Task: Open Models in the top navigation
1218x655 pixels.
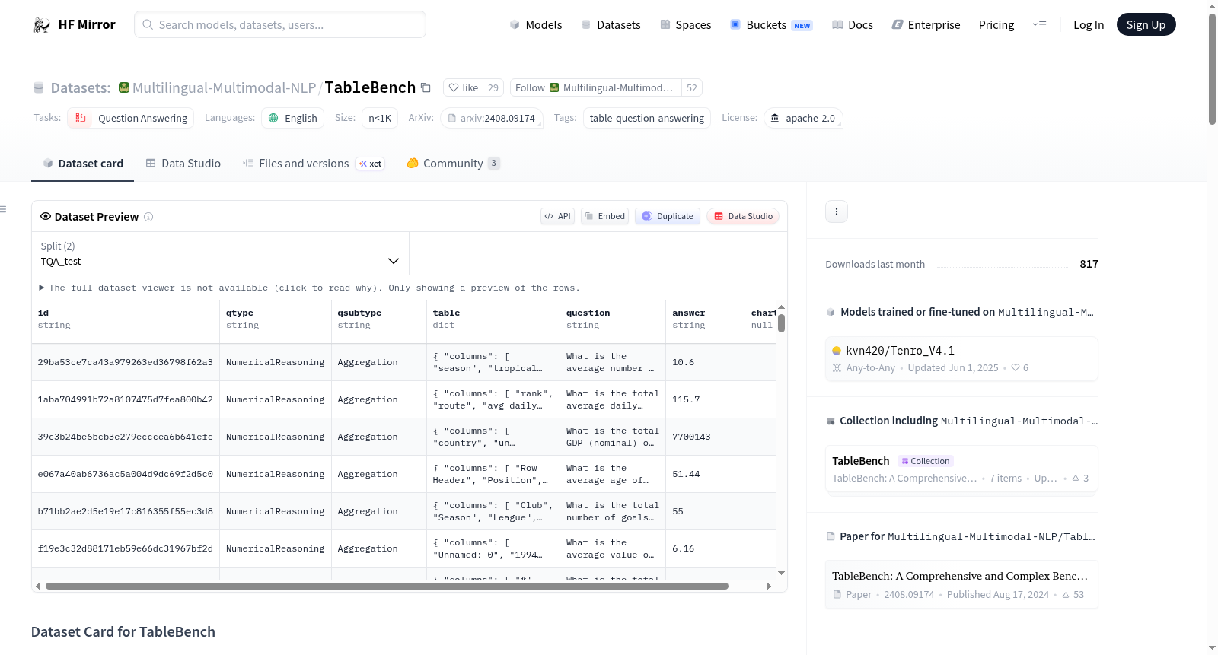Action: coord(536,25)
